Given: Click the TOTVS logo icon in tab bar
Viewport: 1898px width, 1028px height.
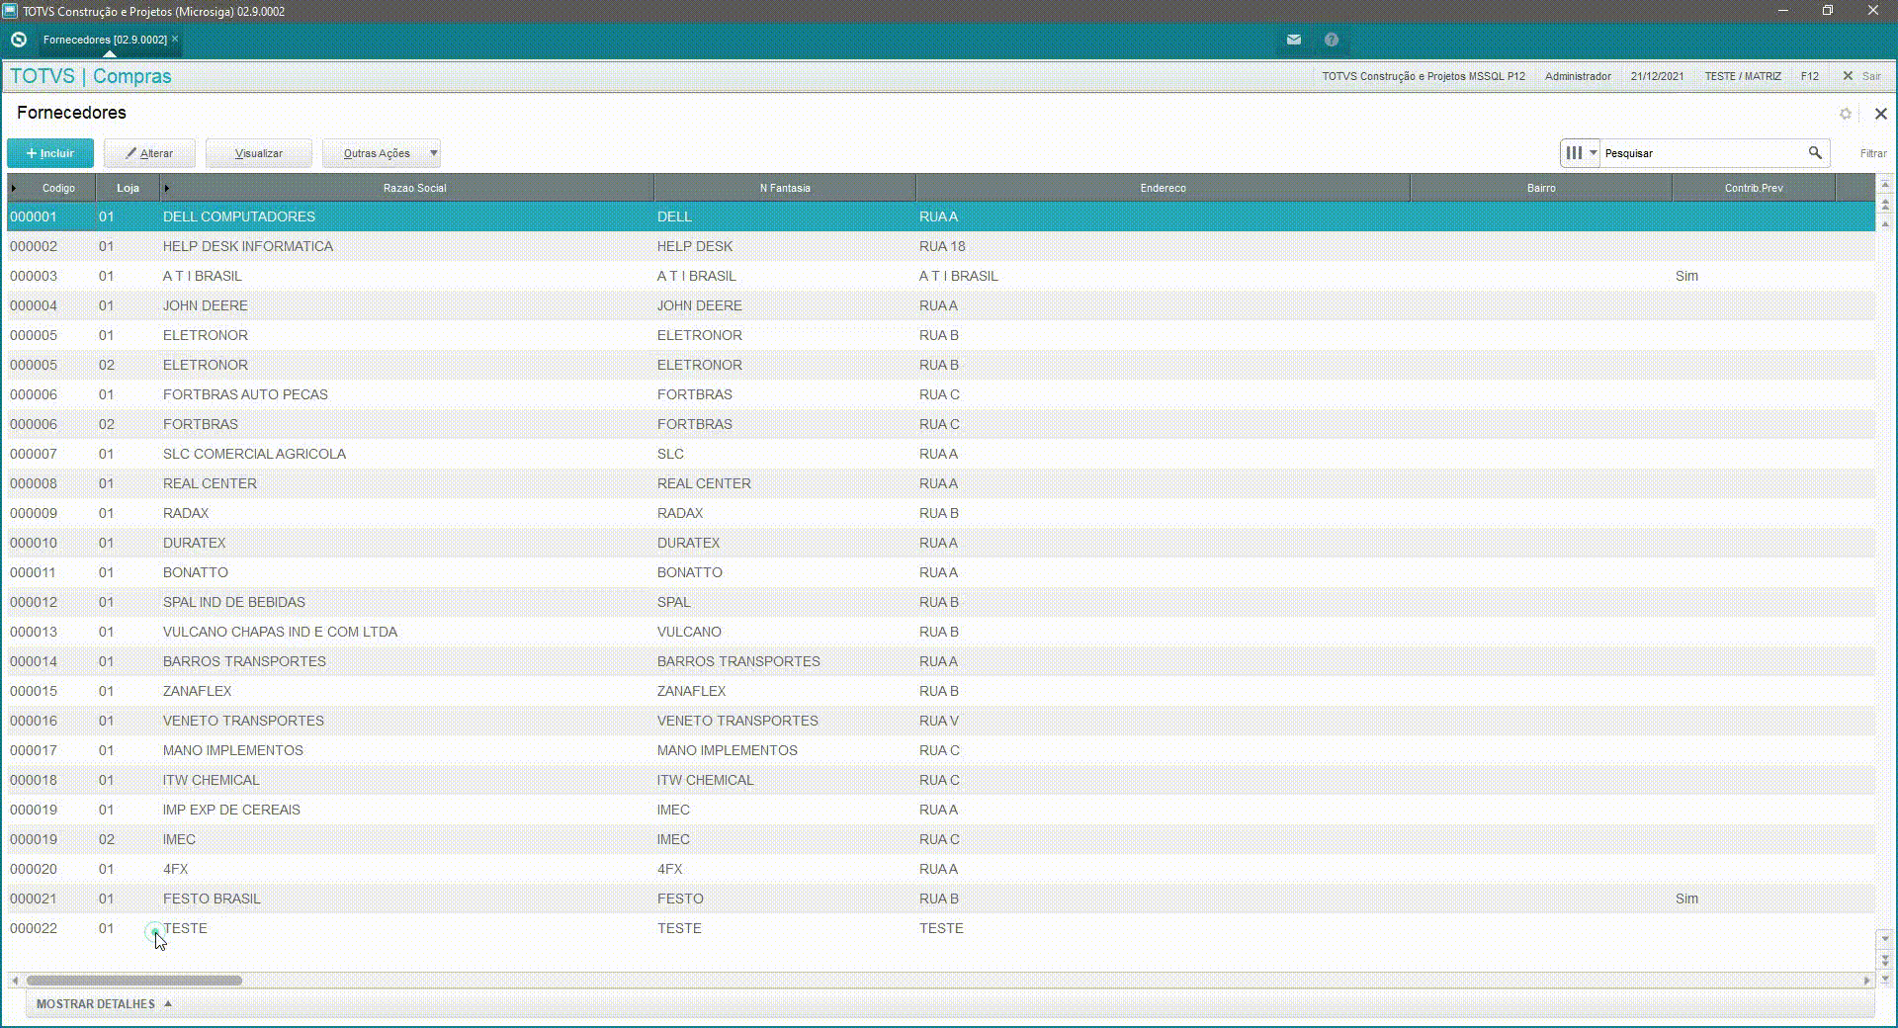Looking at the screenshot, I should pyautogui.click(x=19, y=40).
